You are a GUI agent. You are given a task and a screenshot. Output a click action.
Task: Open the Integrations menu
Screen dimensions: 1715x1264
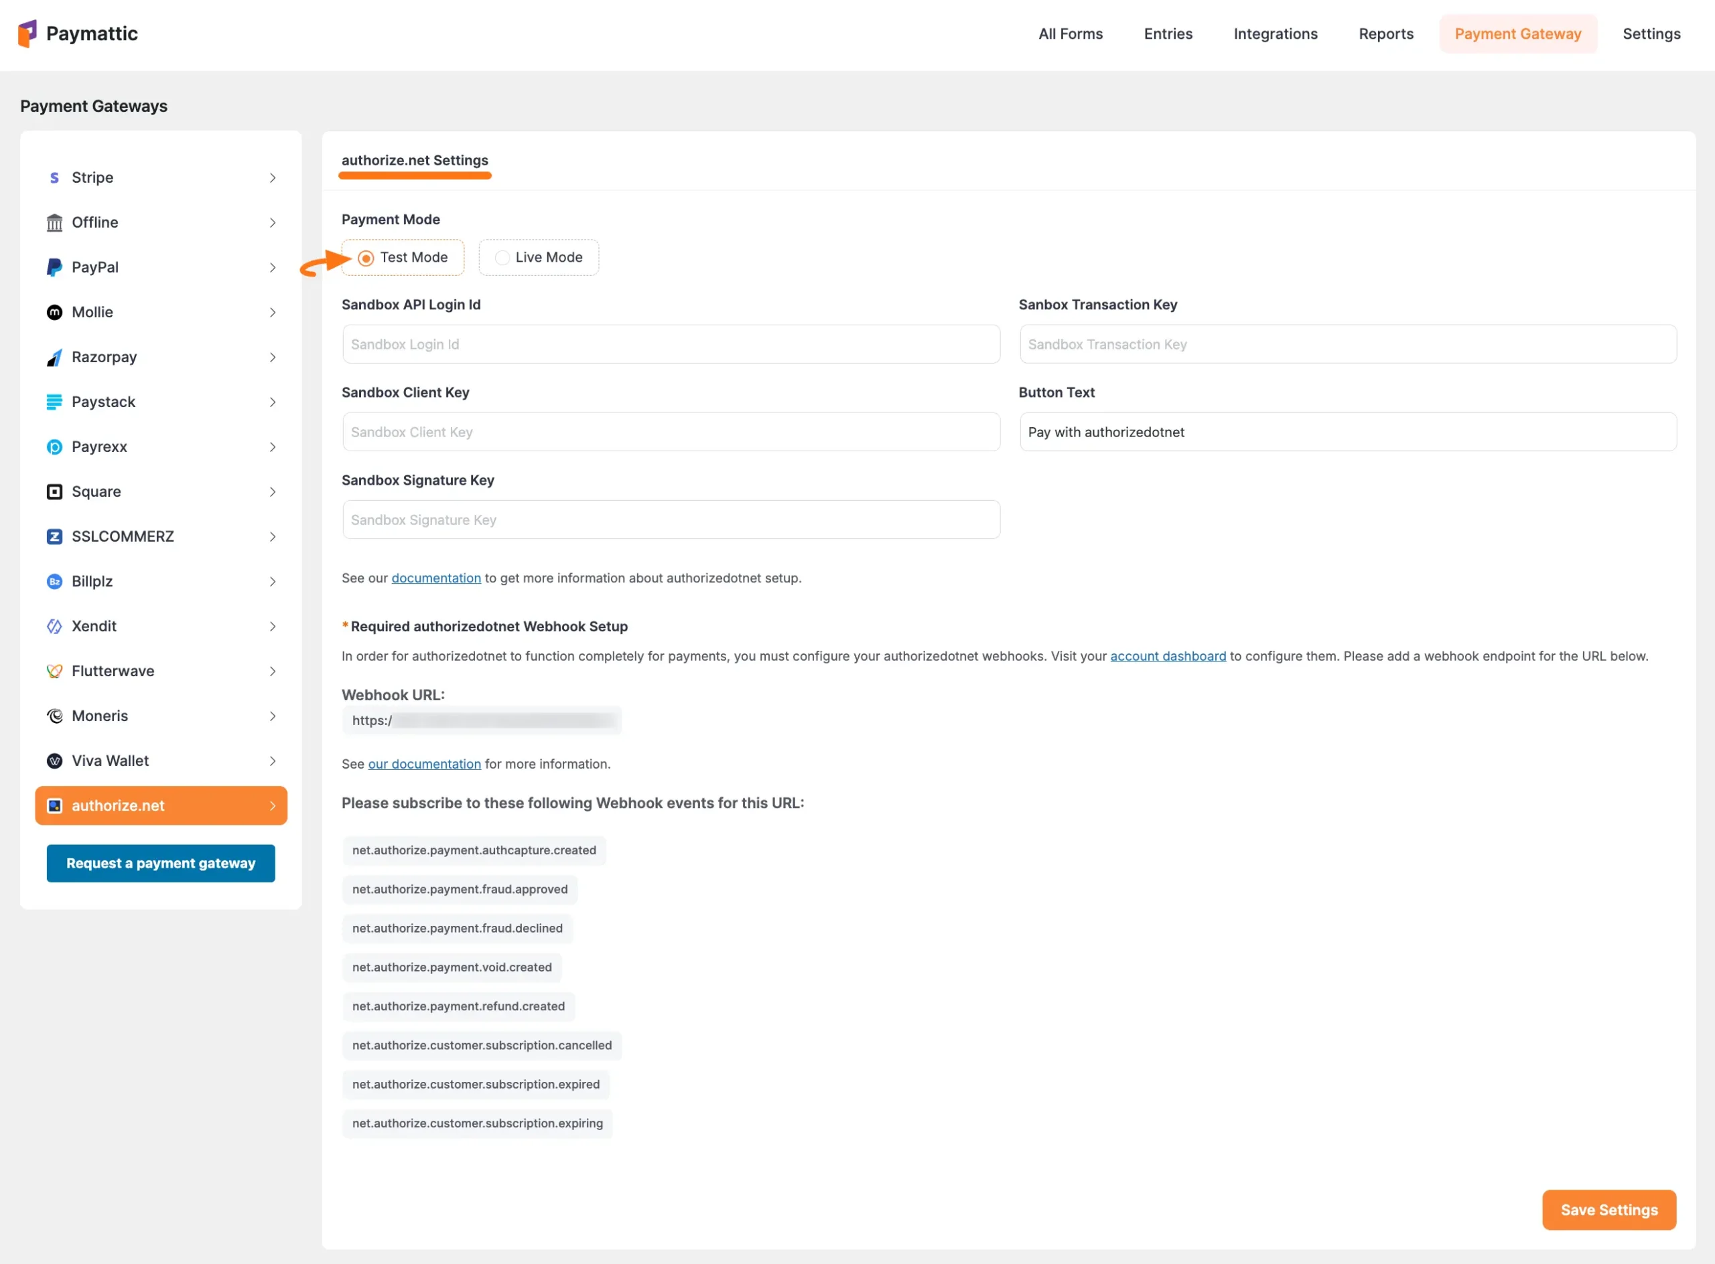pos(1274,33)
